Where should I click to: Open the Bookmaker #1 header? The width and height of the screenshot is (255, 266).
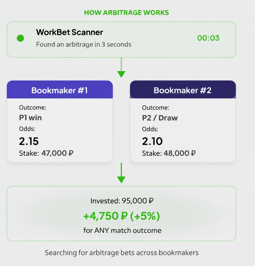pos(60,90)
